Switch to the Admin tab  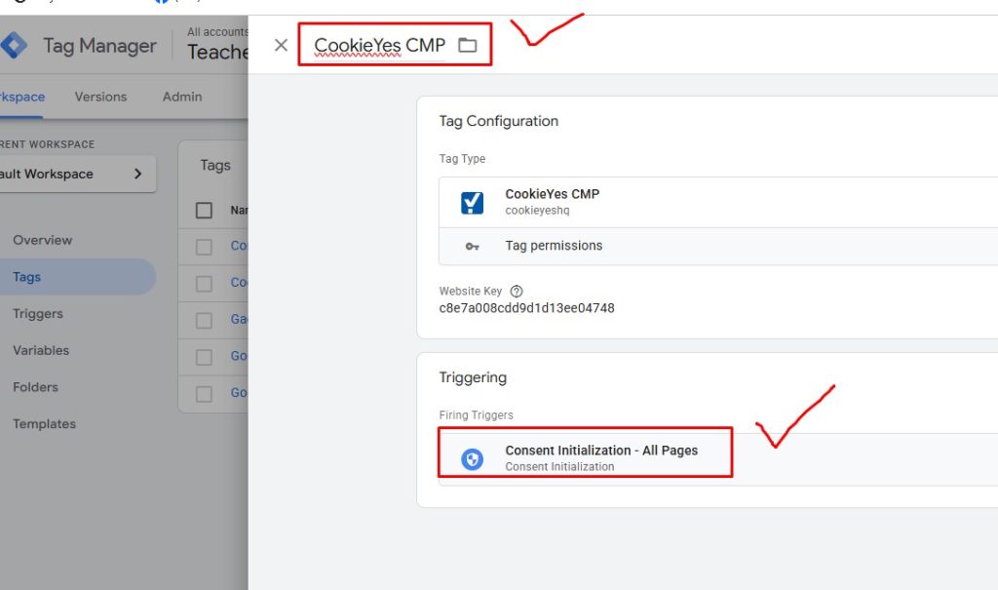coord(182,97)
